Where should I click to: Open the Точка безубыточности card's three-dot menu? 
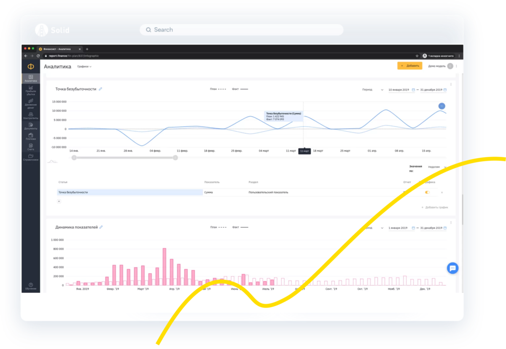point(451,84)
